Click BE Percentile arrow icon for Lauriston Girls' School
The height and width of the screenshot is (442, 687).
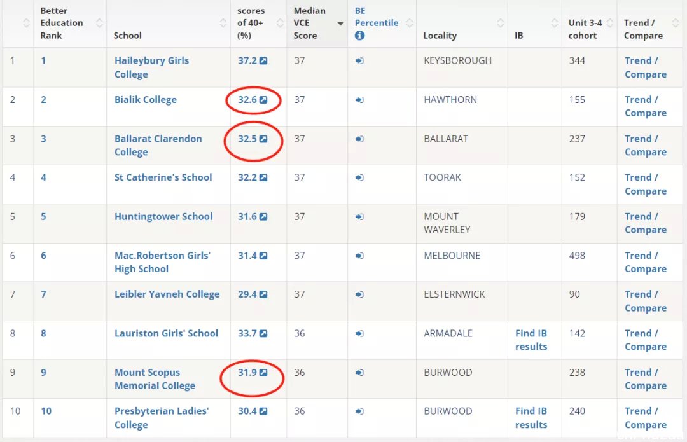click(359, 333)
